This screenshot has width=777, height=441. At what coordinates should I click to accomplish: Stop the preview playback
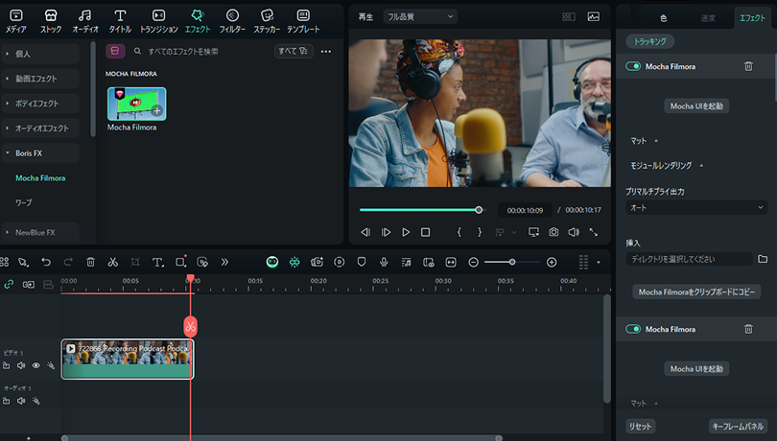click(425, 232)
